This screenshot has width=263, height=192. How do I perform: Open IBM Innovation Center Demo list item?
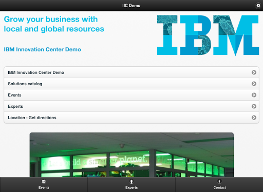point(131,72)
